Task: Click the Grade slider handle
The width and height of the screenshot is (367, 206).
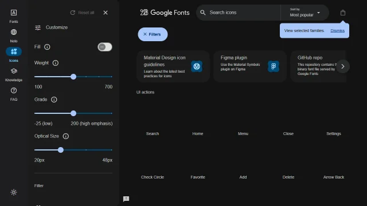Action: click(73, 113)
